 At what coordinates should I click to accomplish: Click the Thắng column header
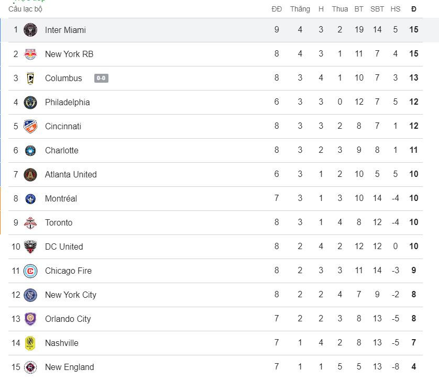pos(300,9)
